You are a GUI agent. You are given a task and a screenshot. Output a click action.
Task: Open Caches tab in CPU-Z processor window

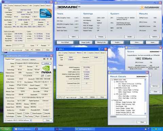click(11, 5)
